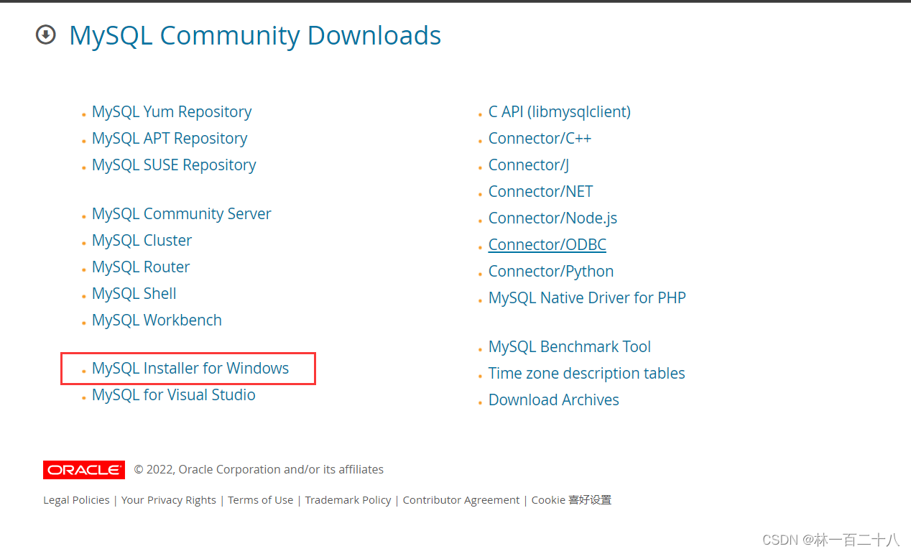The image size is (911, 554).
Task: Open Time zone description tables link
Action: (587, 374)
